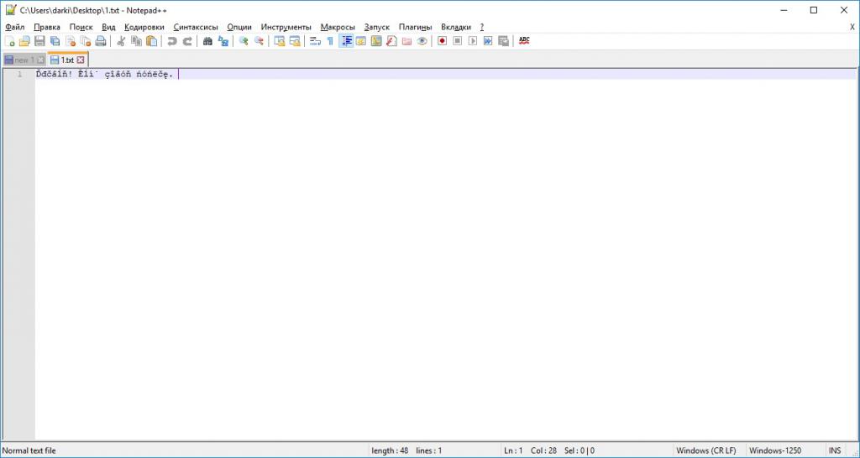
Task: Toggle word wrap
Action: point(316,41)
